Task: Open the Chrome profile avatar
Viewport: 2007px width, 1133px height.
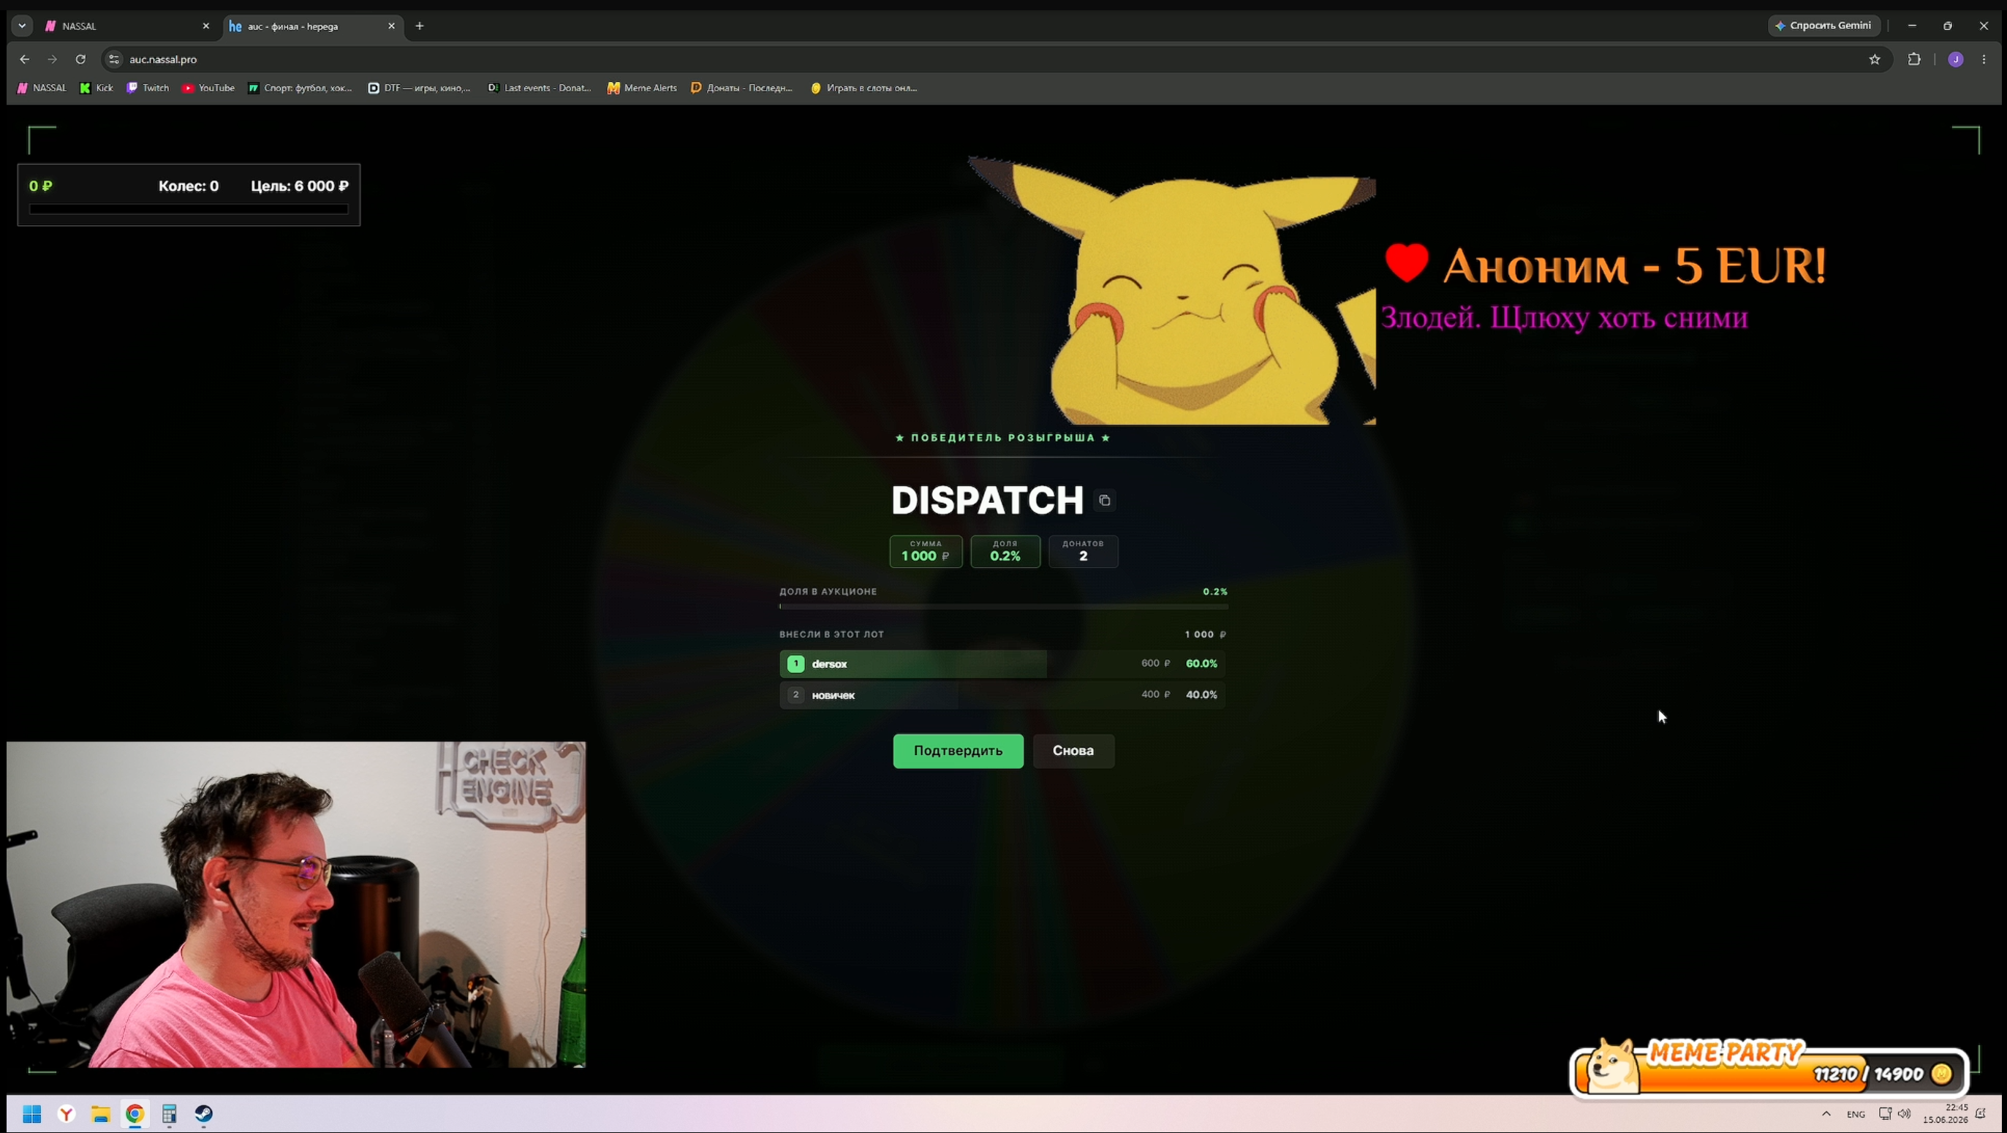Action: 1956,59
